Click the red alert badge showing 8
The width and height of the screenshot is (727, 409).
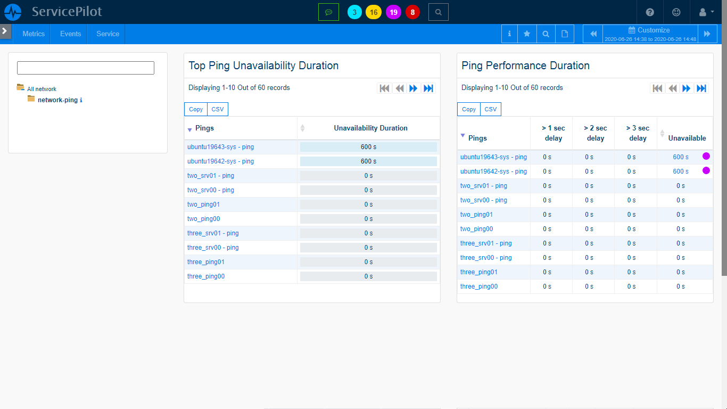412,12
